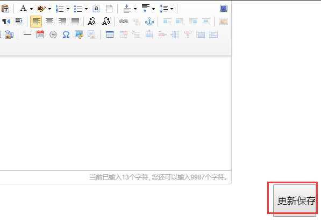Image resolution: width=321 pixels, height=221 pixels.
Task: Open paragraph spacing before dropdown arrow
Action: 135,9
